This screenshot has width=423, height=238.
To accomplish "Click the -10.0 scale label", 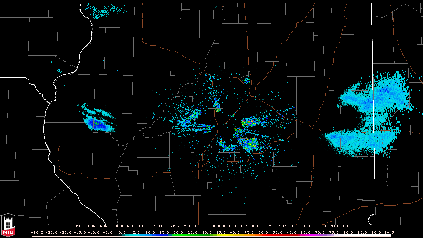I will click(93, 232).
